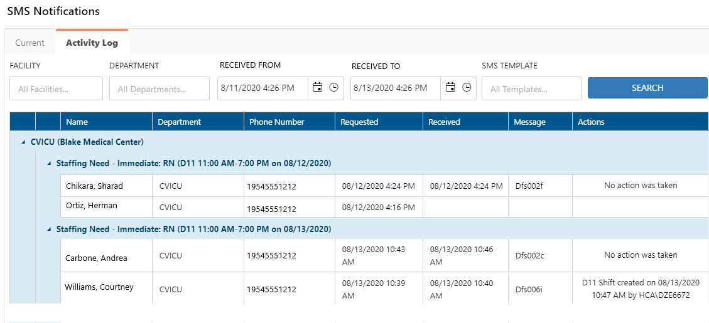Screen dimensions: 709x323
Task: Open the SMS Template dropdown
Action: [x=531, y=89]
